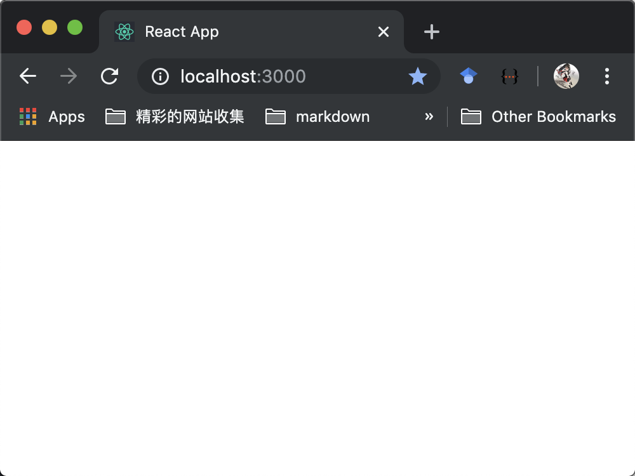Screen dimensions: 635x476
Task: View site information for localhost
Action: pyautogui.click(x=161, y=77)
